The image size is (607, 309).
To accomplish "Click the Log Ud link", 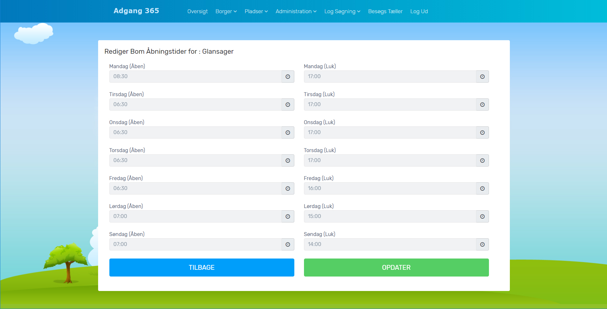I will coord(419,12).
